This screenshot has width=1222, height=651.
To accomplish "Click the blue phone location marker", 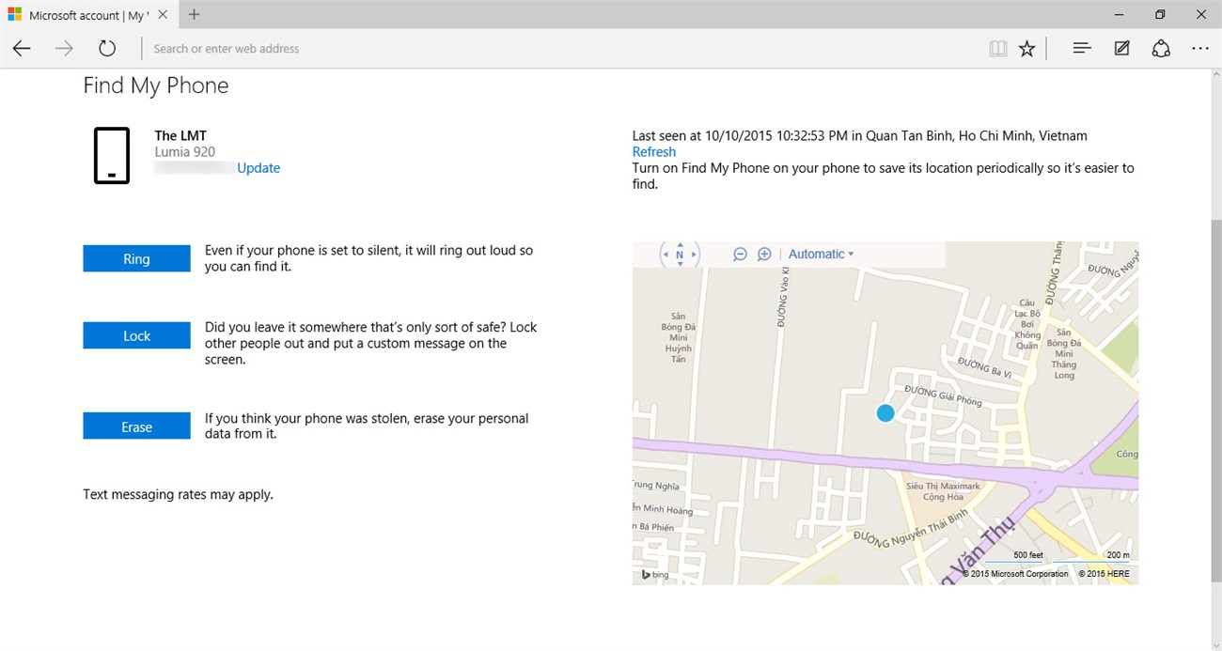I will coord(885,412).
